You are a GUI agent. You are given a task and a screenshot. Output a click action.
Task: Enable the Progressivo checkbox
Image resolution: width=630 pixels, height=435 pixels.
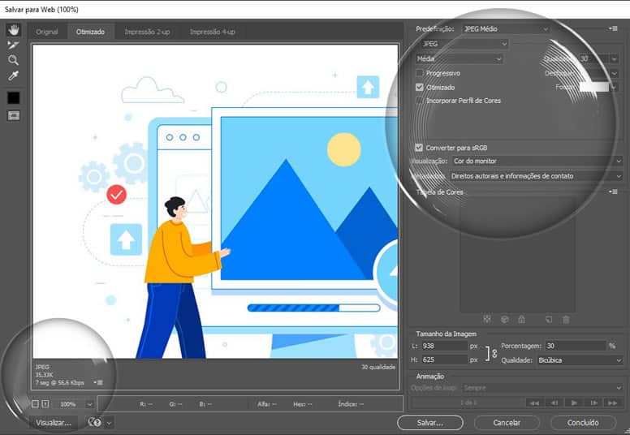click(419, 73)
